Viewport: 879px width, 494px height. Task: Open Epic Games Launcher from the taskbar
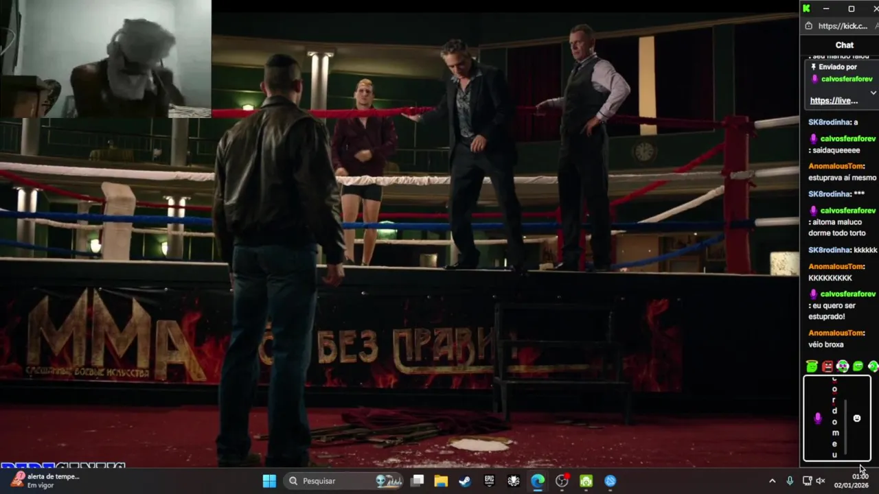(x=489, y=481)
